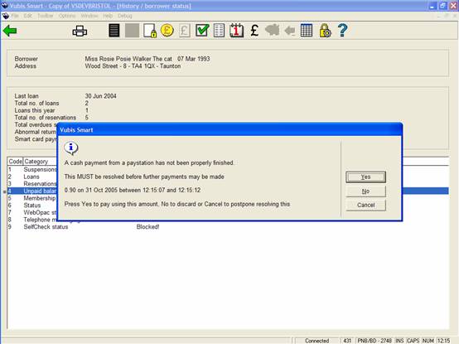Click the document with padlock icon

[x=150, y=31]
